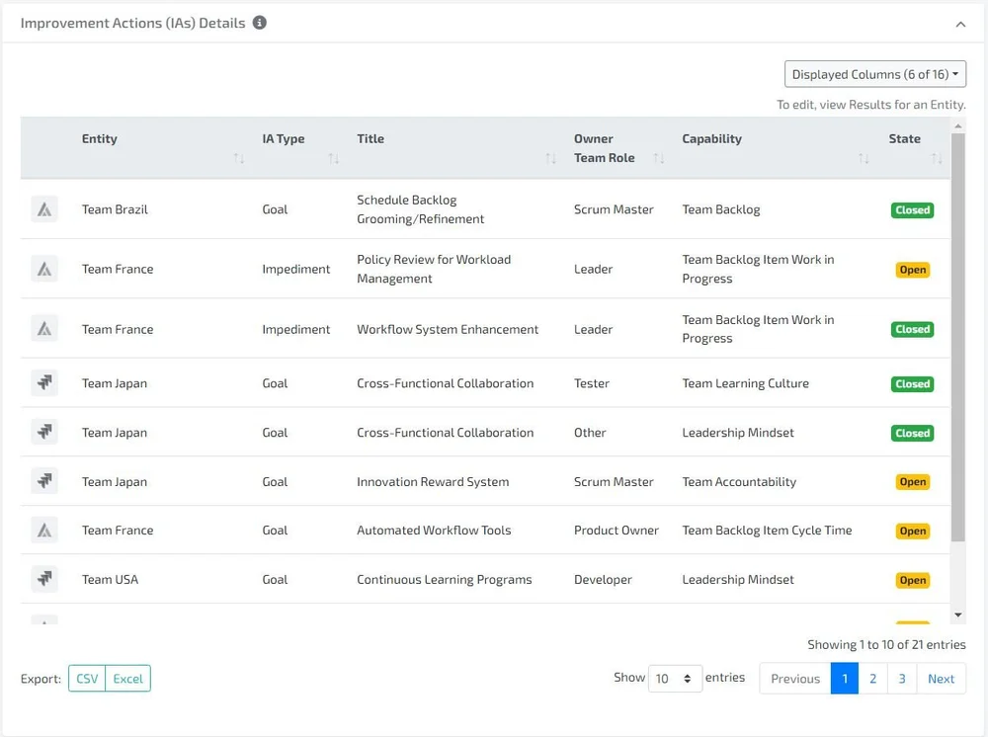Sort the table by the Entity column
Image resolution: width=988 pixels, height=737 pixels.
[x=238, y=158]
